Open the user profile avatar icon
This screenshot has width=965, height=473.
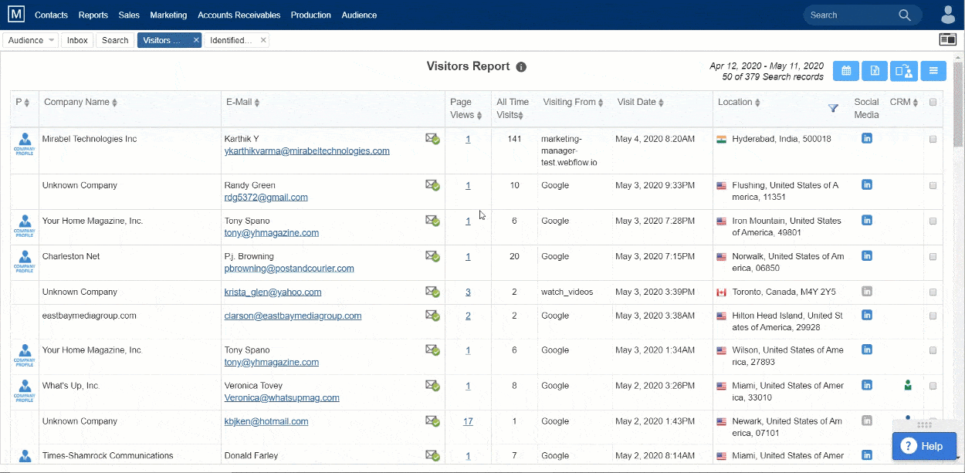tap(948, 15)
